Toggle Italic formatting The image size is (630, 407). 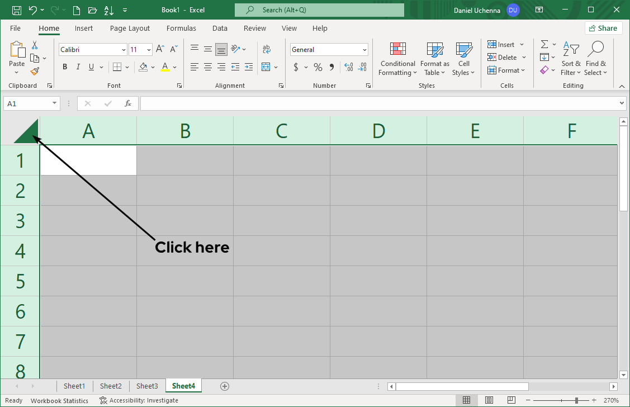click(x=78, y=67)
